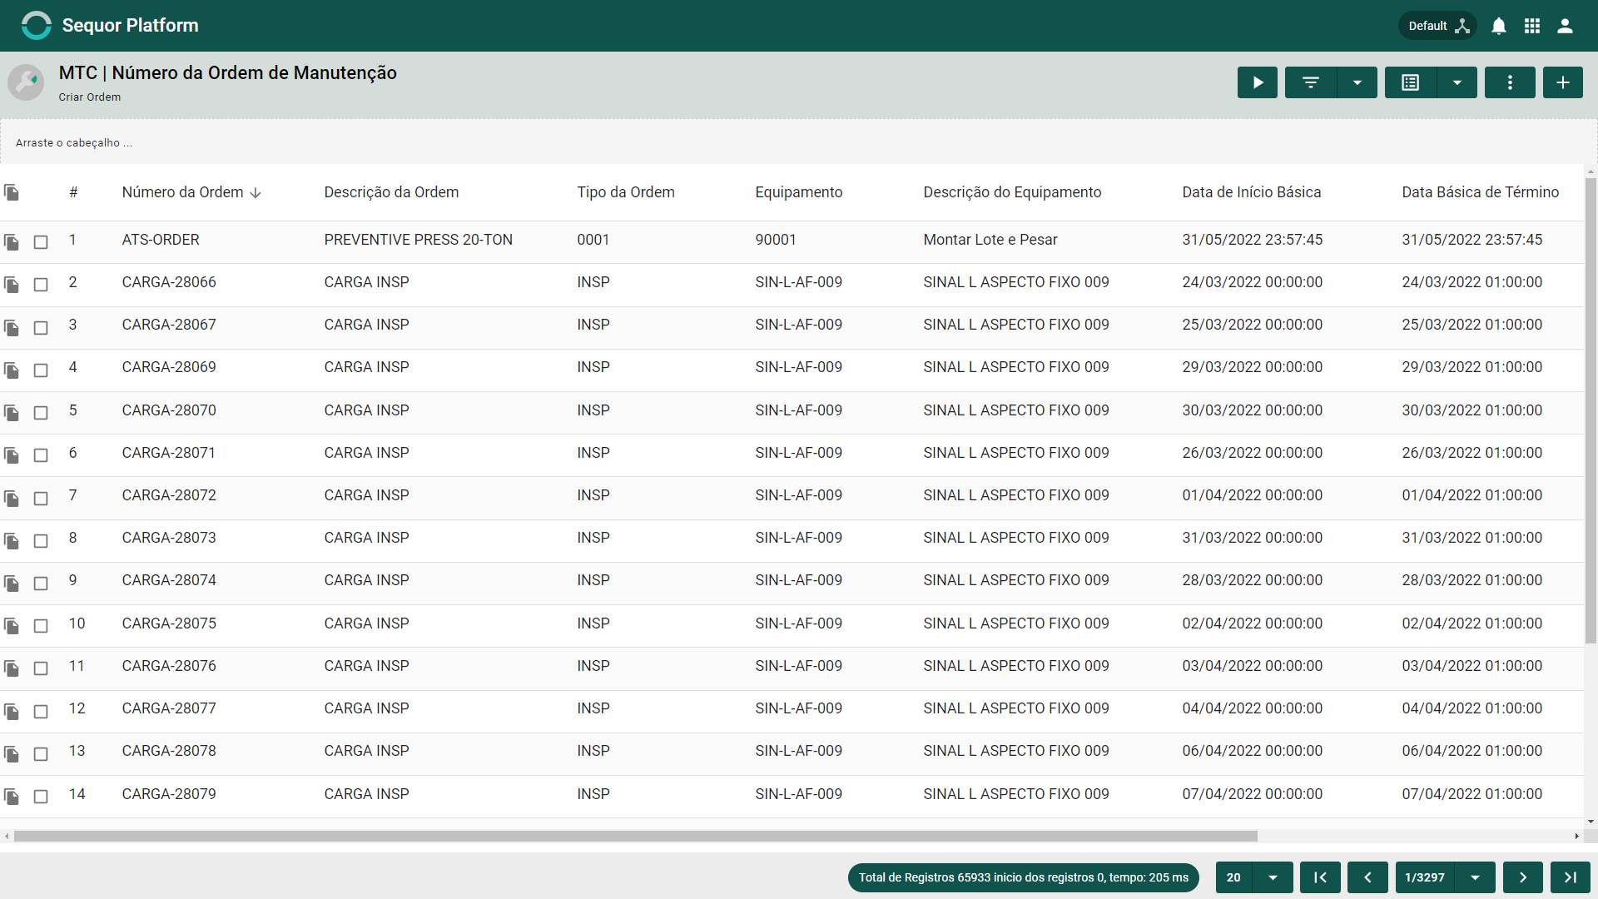This screenshot has width=1598, height=899.
Task: Click the Sequor Platform logo icon
Action: [x=36, y=25]
